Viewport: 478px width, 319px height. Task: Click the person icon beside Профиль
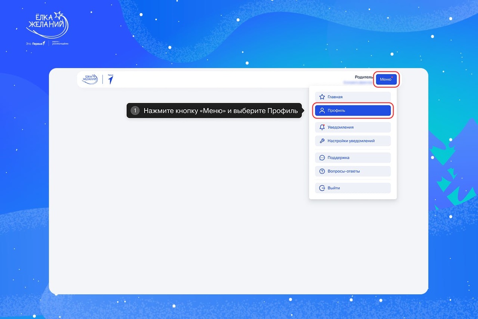322,110
